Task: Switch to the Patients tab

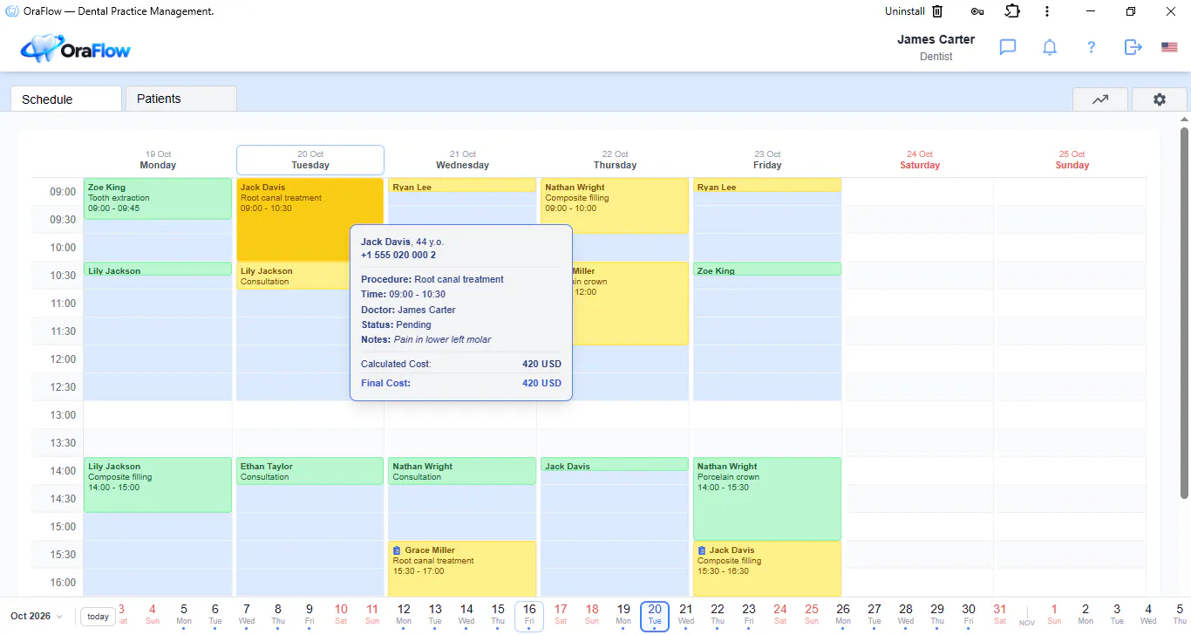Action: point(181,99)
